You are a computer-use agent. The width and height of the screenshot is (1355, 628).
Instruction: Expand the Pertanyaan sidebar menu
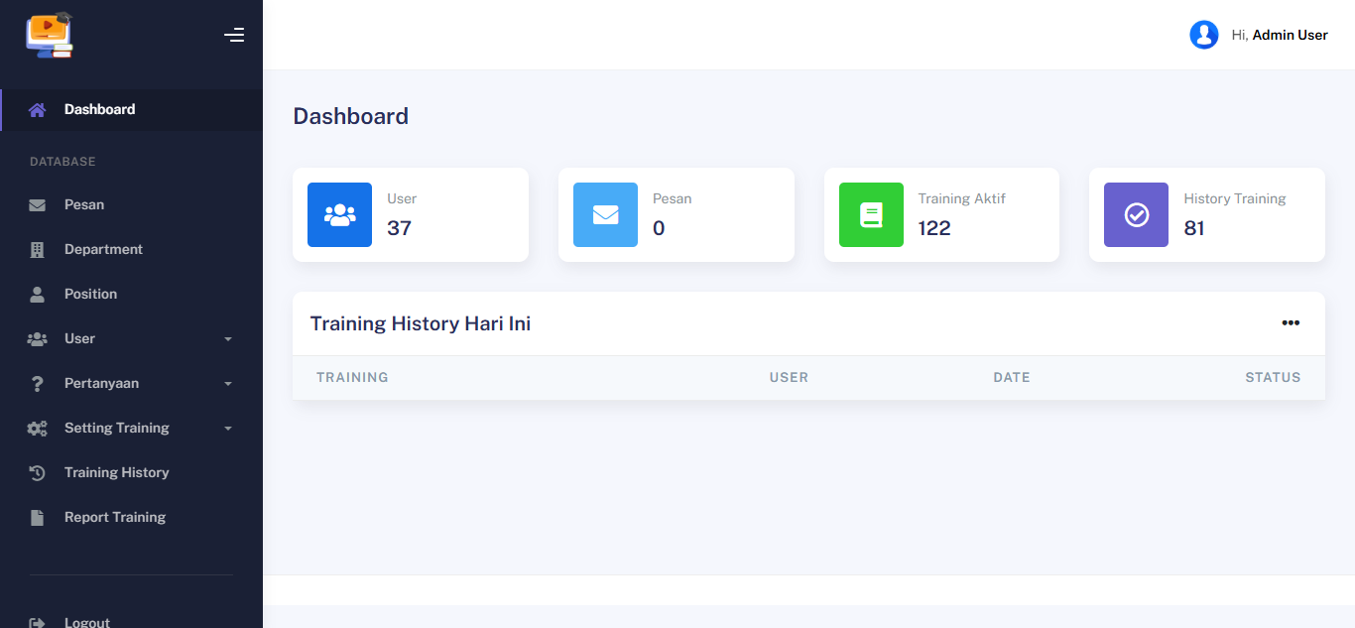click(131, 383)
